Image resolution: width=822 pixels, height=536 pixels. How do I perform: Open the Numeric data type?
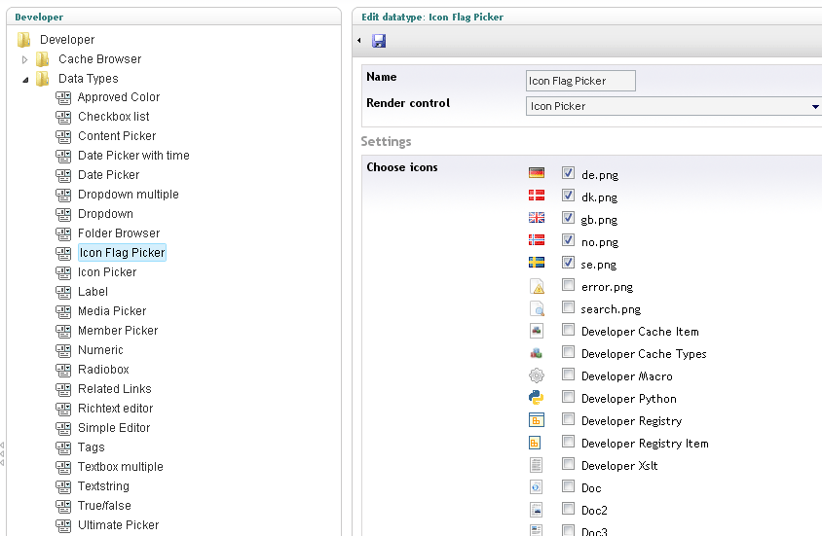100,350
